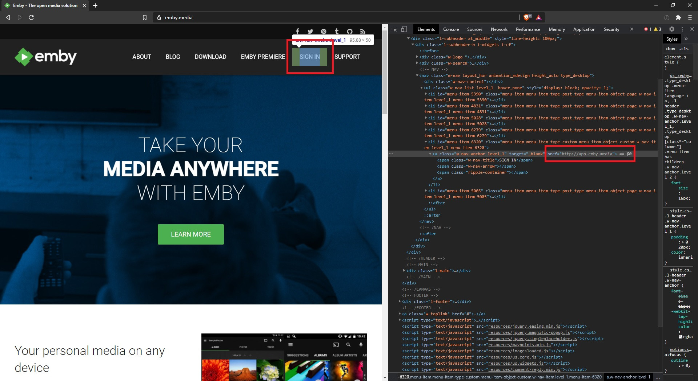Viewport: 698px width, 381px height.
Task: Open the RSS feed icon
Action: coord(363,31)
